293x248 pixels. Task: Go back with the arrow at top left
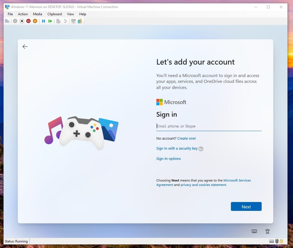pyautogui.click(x=25, y=47)
